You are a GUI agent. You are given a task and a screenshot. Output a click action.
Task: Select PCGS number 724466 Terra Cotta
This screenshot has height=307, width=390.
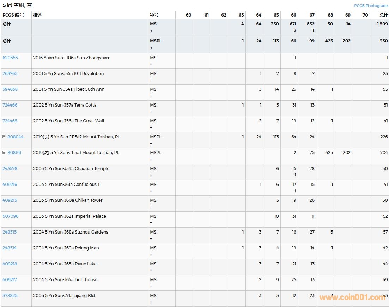coord(10,105)
